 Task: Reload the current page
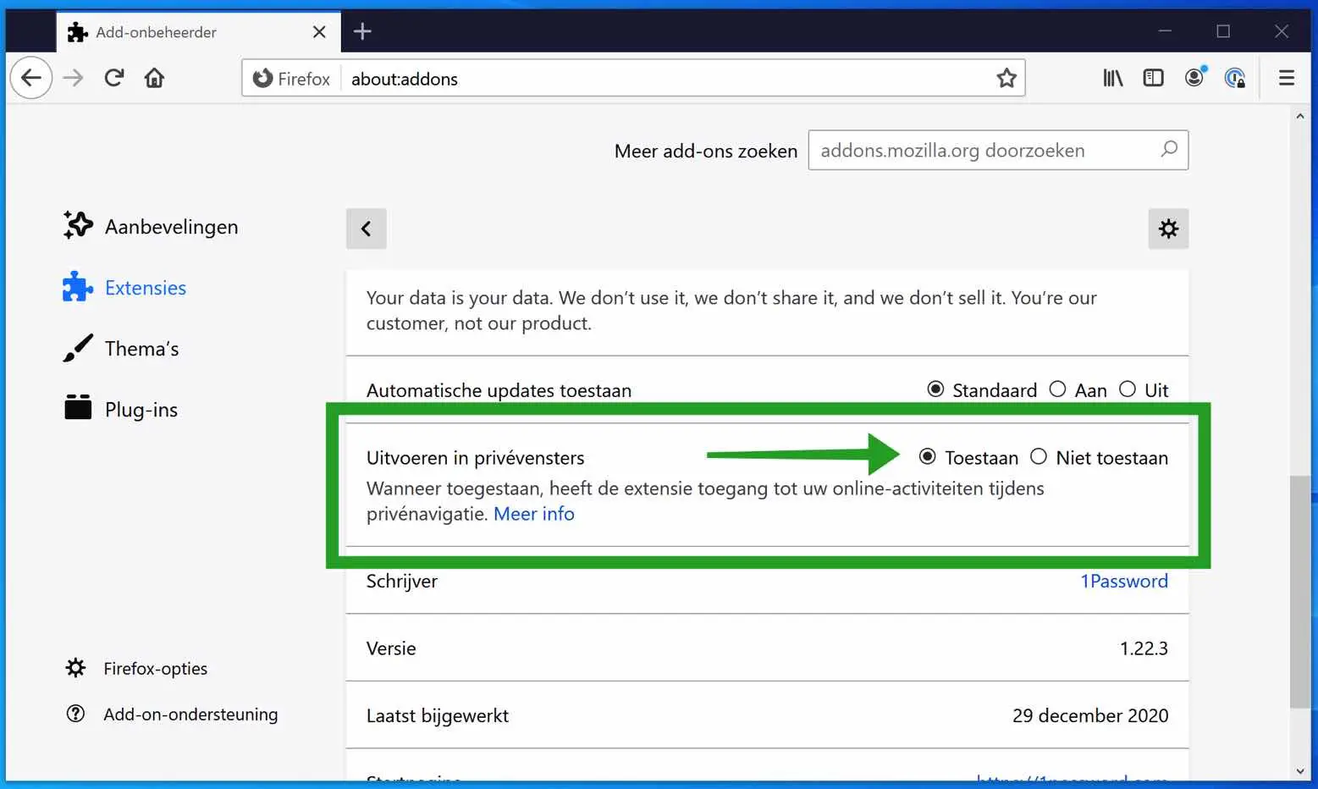tap(114, 78)
